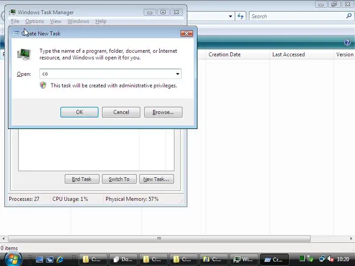Screen dimensions: 355x266
Task: Maximize the Windows Task Manager window
Action: [163, 12]
